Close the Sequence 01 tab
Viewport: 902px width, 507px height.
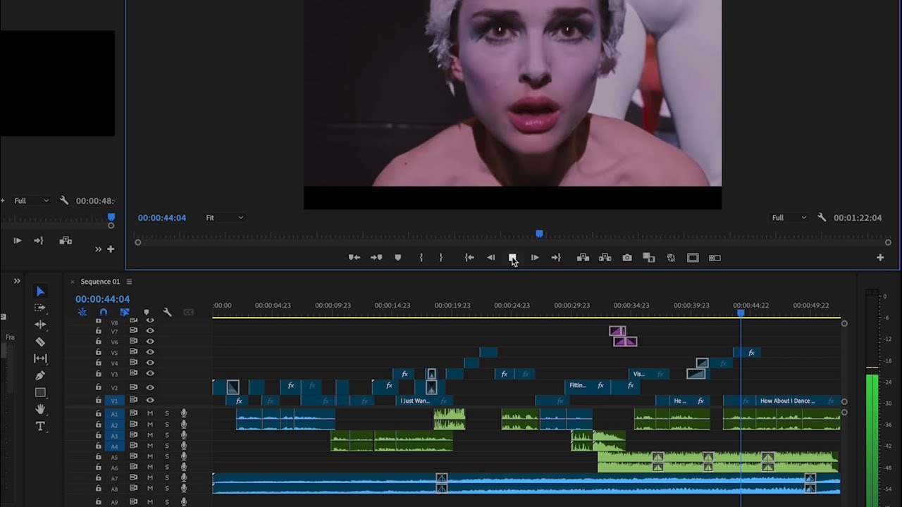(x=73, y=282)
